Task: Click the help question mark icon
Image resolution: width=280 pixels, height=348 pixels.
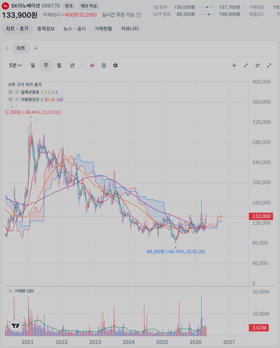Action: point(139,15)
